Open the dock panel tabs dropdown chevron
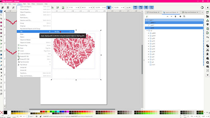Image resolution: width=210 pixels, height=118 pixels. point(202,12)
